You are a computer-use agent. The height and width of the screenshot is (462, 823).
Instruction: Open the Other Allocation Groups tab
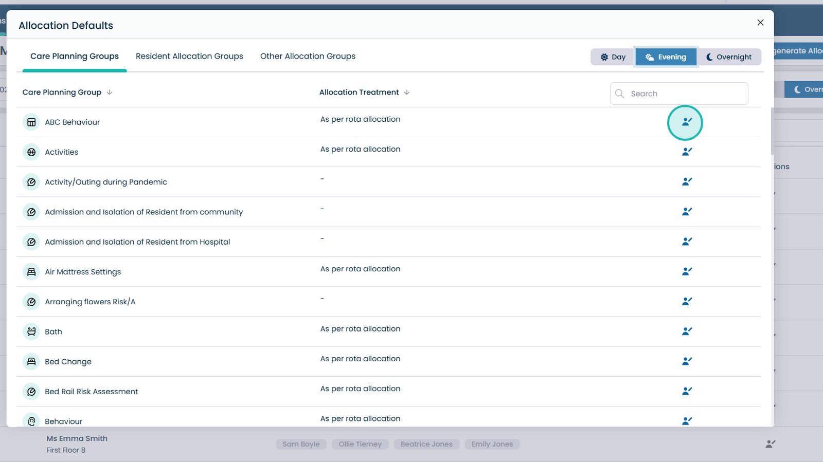[308, 57]
